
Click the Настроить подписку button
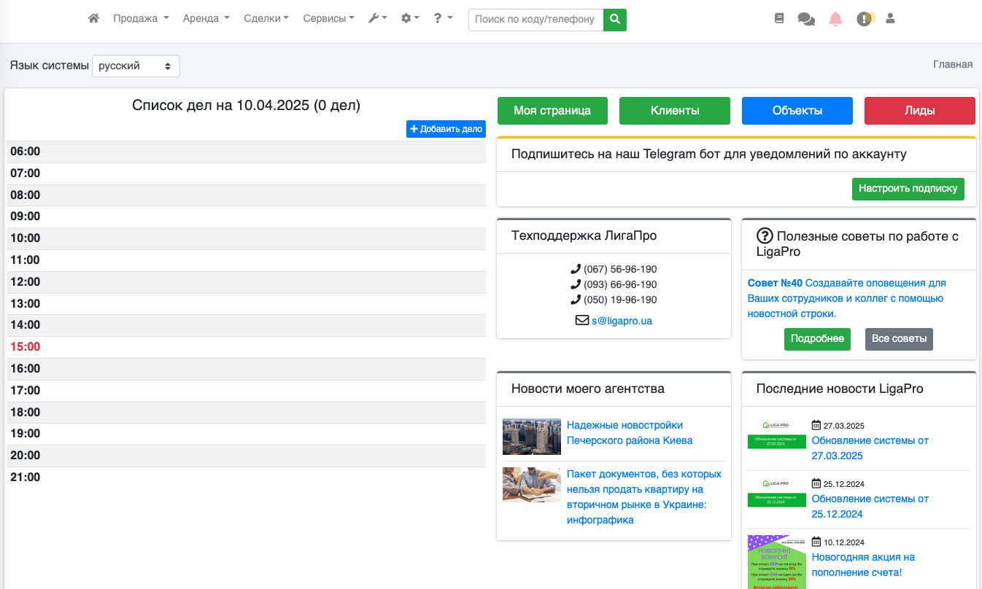coord(908,189)
